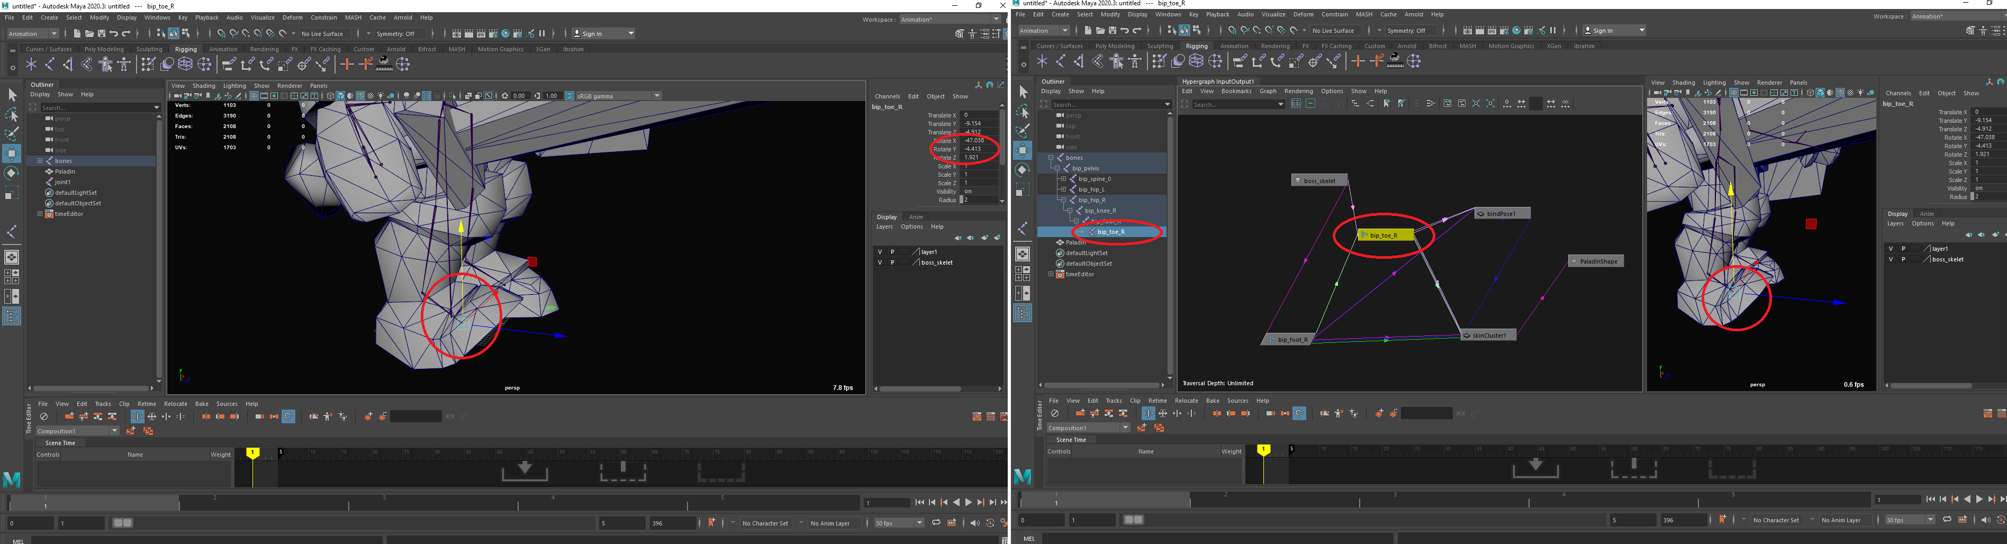Select the Create Joints tool on the Rigging shelf
This screenshot has width=2007, height=544.
[48, 64]
